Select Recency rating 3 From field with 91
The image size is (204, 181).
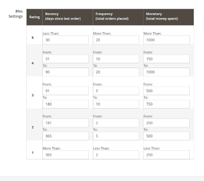click(x=66, y=91)
